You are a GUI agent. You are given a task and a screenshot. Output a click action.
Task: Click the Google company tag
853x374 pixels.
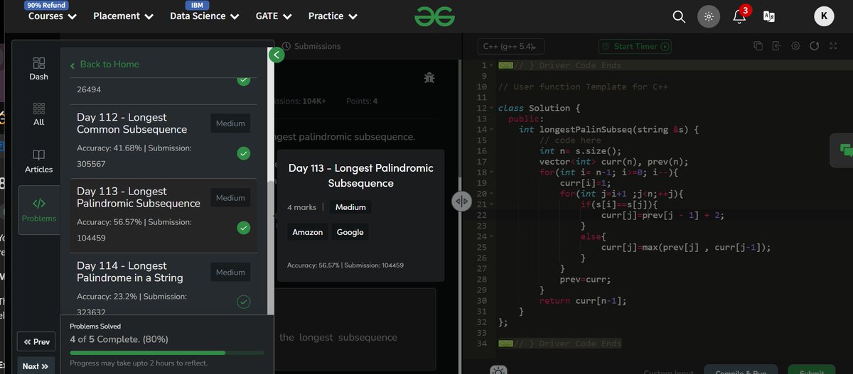point(350,232)
